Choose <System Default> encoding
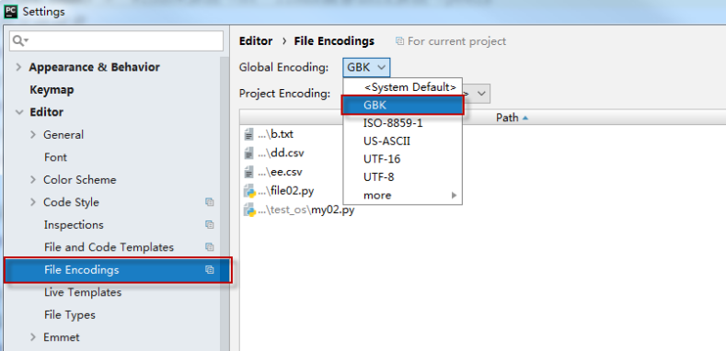Screen dimensions: 726x351 pyautogui.click(x=403, y=87)
